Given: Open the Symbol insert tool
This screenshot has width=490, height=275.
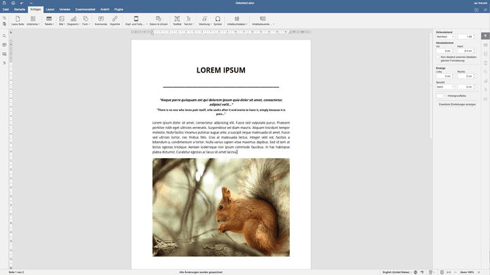Looking at the screenshot, I should [218, 20].
